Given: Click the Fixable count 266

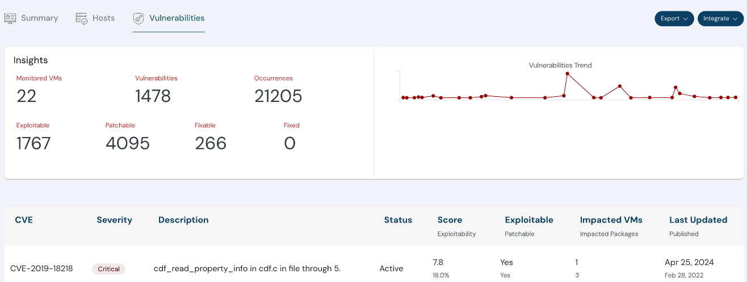Looking at the screenshot, I should point(211,144).
